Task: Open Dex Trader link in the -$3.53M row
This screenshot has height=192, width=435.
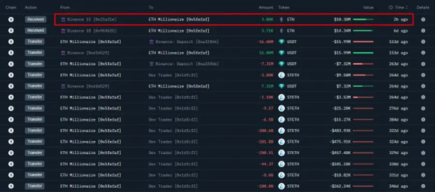Action: pos(173,97)
